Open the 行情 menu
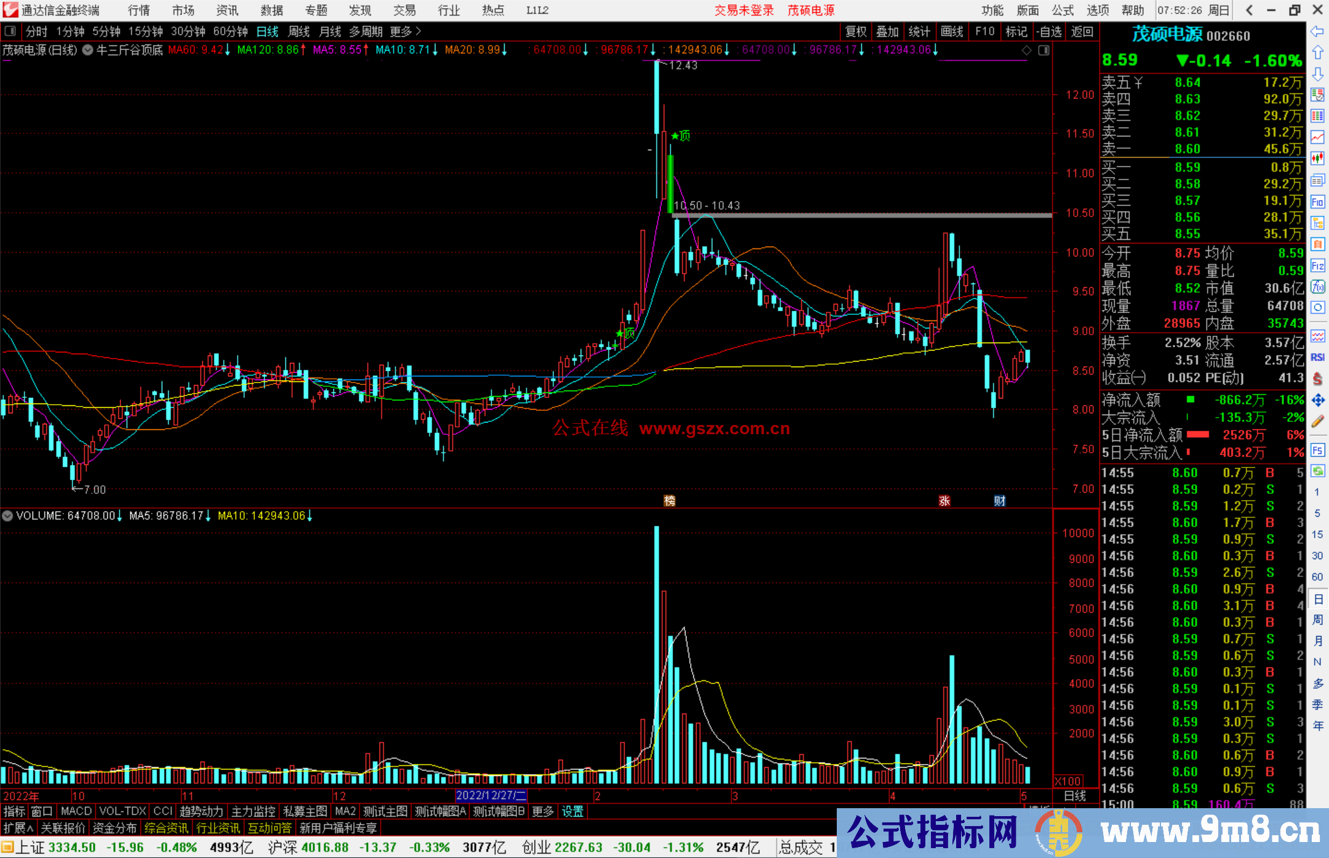Screen dimensions: 1329x858 pyautogui.click(x=138, y=10)
